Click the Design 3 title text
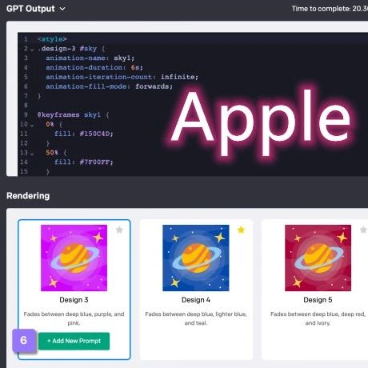 [x=74, y=300]
